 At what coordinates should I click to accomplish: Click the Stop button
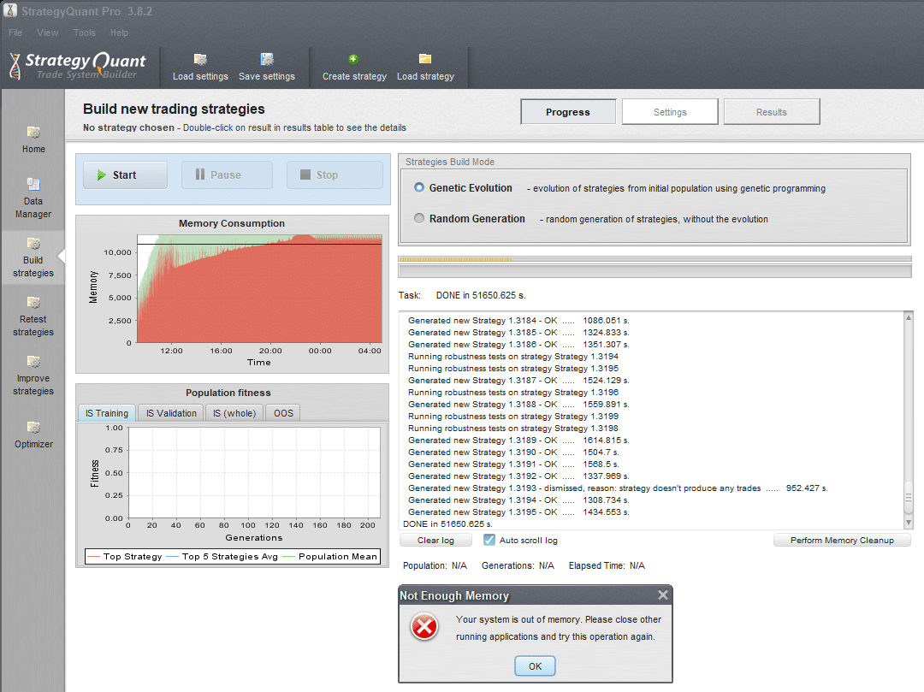point(335,174)
